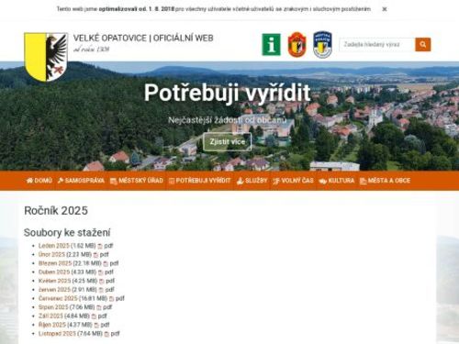This screenshot has width=459, height=344.
Task: Open the red fire brigade emblem icon
Action: 297,45
